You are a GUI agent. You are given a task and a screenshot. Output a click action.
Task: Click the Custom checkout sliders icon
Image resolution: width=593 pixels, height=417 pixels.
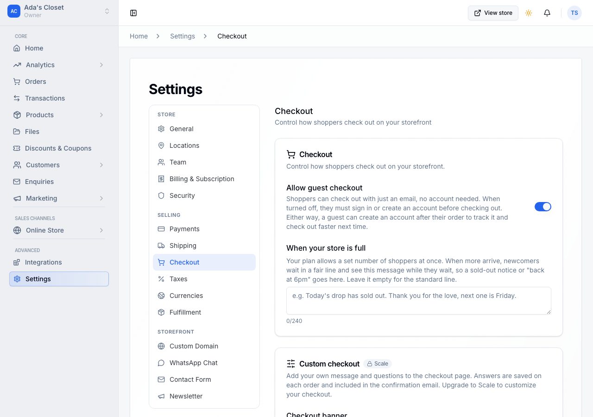pyautogui.click(x=291, y=364)
